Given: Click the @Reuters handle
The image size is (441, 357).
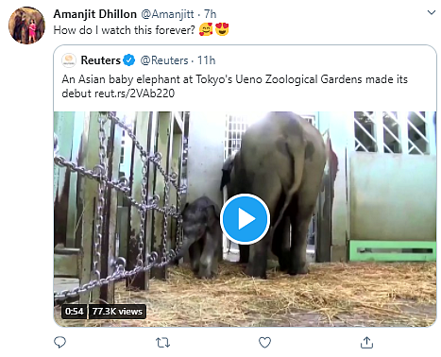Looking at the screenshot, I should pos(164,60).
